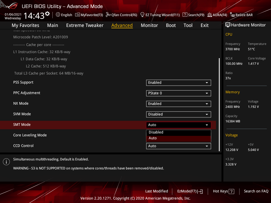Select the CCD Control label
The width and height of the screenshot is (271, 203).
tap(23, 146)
